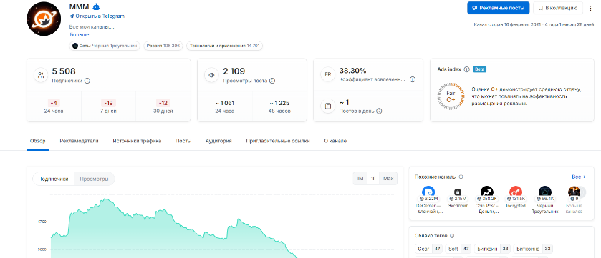Screen dimensions: 601x258
Task: Click info icon beside Облако тегов
Action: (452, 237)
